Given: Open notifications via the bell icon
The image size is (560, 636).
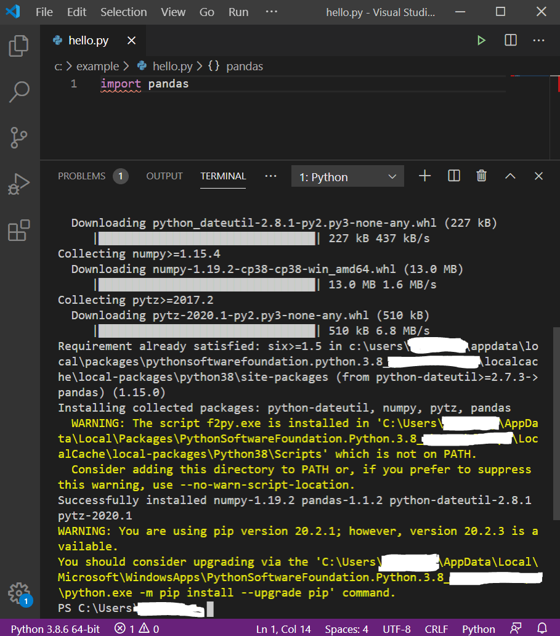Looking at the screenshot, I should (x=542, y=629).
